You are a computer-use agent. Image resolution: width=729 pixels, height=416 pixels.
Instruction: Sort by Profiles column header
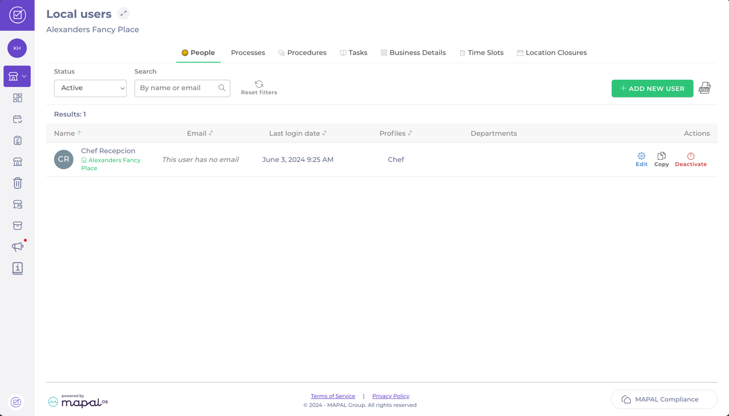pos(396,133)
